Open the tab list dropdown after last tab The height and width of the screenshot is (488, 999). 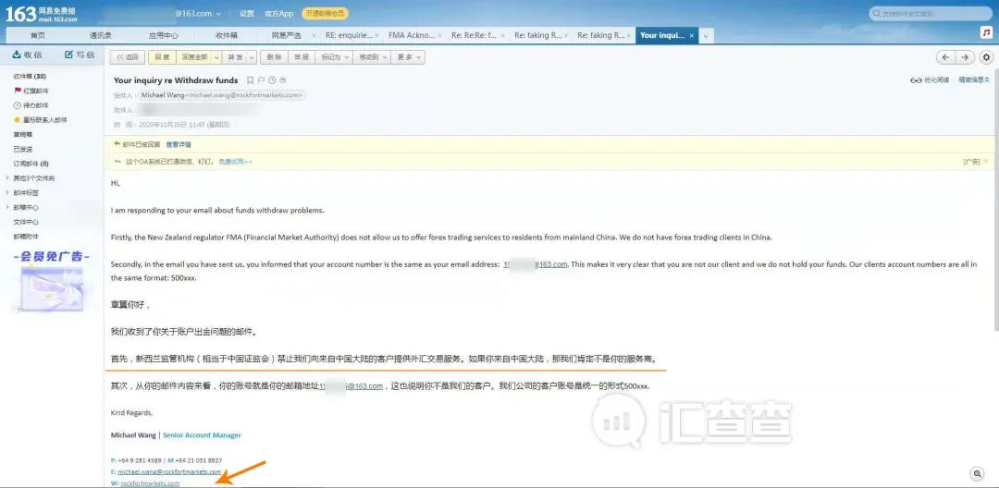[x=705, y=36]
